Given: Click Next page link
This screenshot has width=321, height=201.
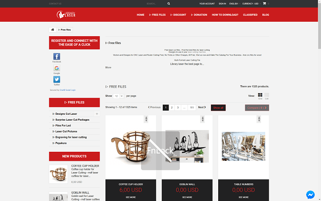Looking at the screenshot, I should click(202, 107).
